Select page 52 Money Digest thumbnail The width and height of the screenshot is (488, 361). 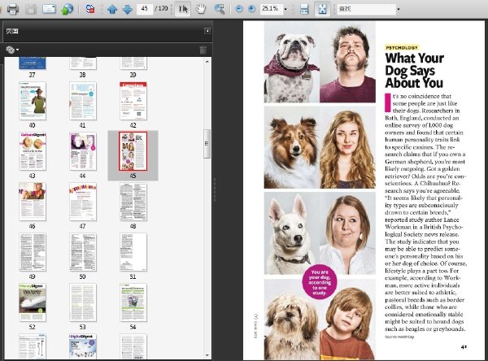point(33,302)
